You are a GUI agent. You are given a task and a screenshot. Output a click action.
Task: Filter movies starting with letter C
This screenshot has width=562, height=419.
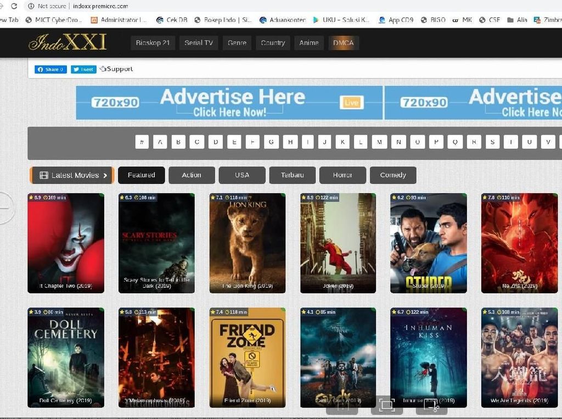(197, 142)
